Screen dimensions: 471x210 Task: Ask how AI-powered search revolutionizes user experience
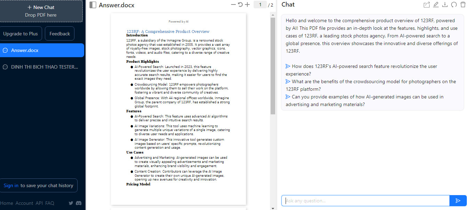coord(361,70)
